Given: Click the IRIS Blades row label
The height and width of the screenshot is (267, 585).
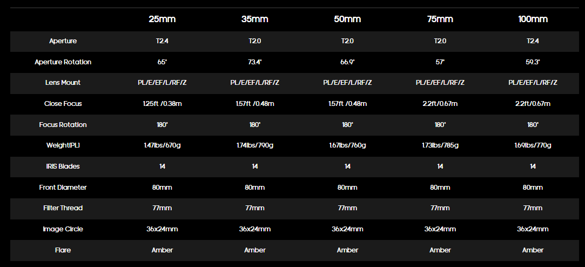Looking at the screenshot, I should [x=63, y=166].
